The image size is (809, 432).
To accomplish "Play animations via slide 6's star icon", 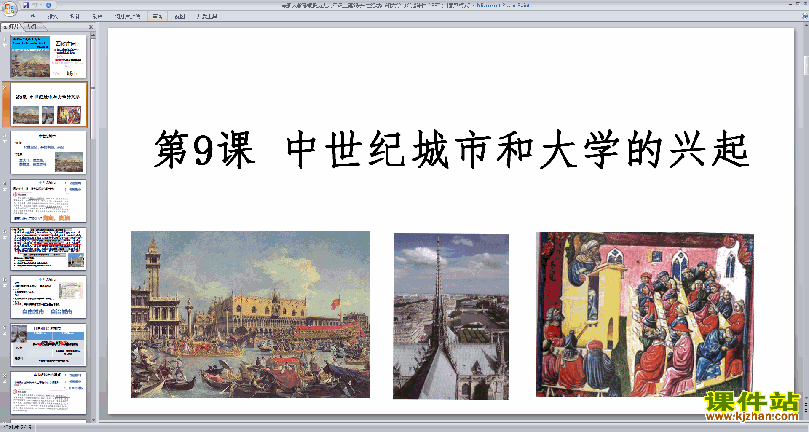I will tap(5, 285).
